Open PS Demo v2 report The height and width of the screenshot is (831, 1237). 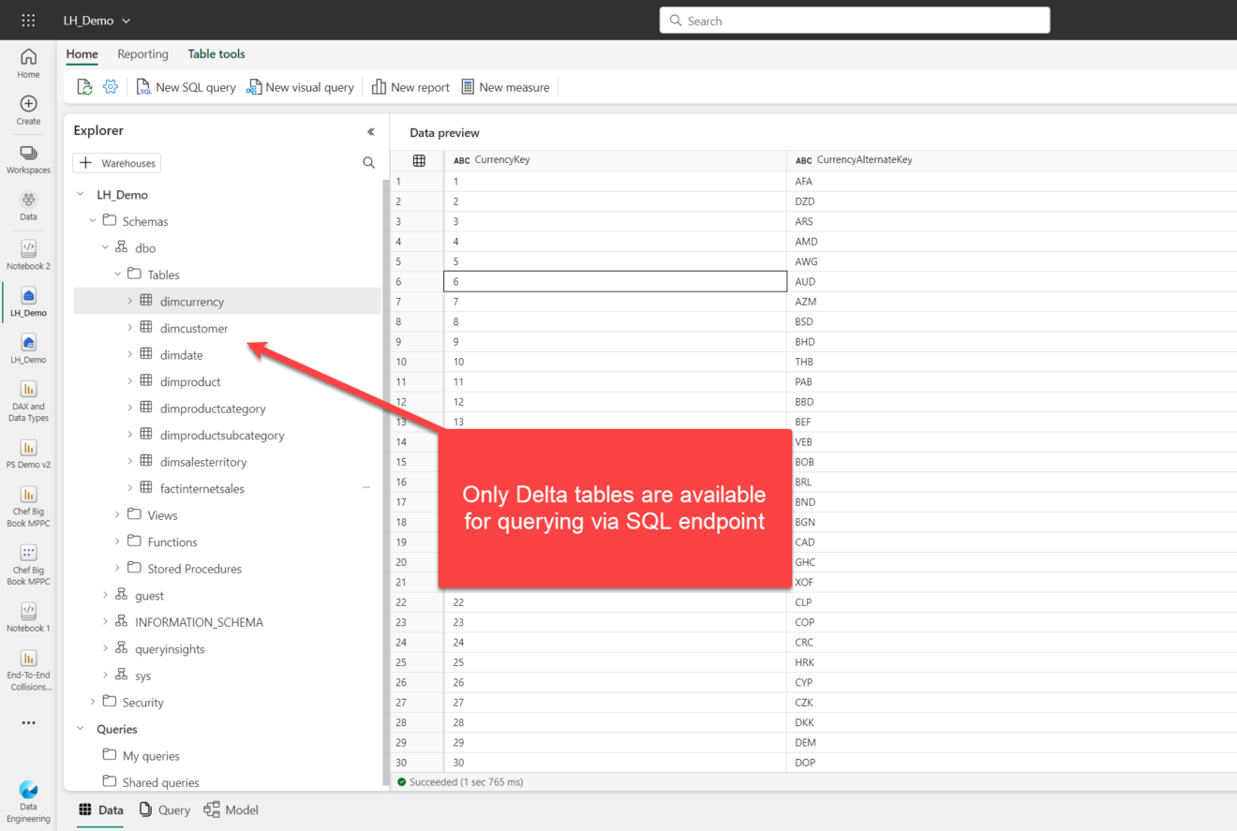[28, 454]
